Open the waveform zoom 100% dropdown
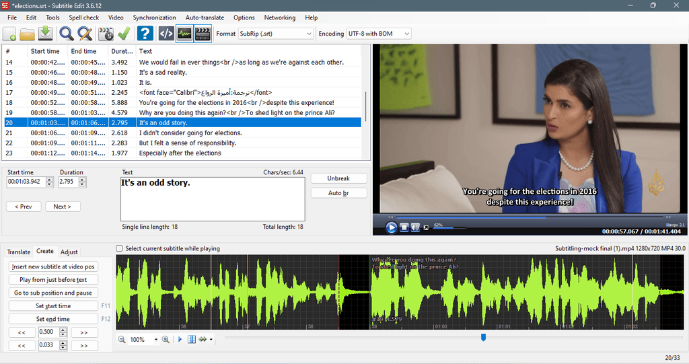The width and height of the screenshot is (689, 364). [155, 339]
